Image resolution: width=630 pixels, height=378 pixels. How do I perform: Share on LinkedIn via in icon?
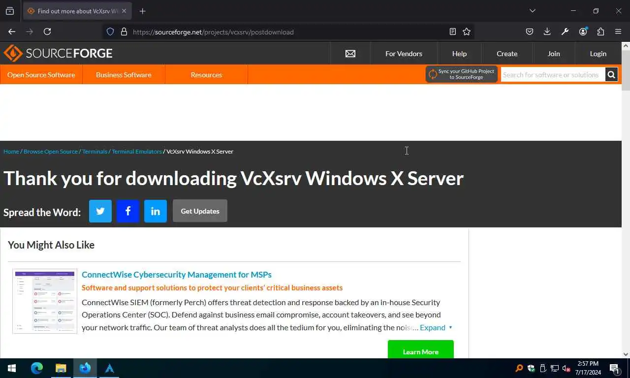click(156, 211)
